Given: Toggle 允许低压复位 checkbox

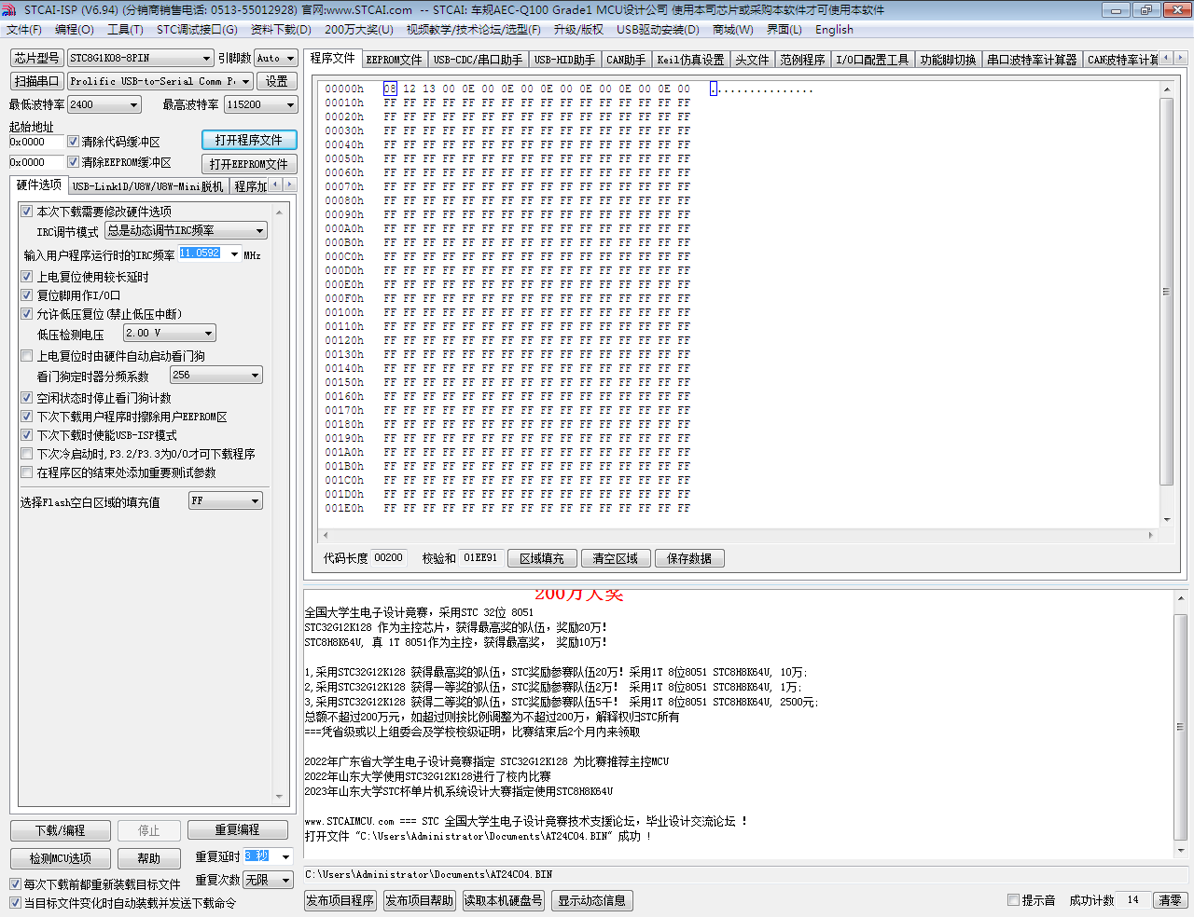Looking at the screenshot, I should pyautogui.click(x=27, y=314).
